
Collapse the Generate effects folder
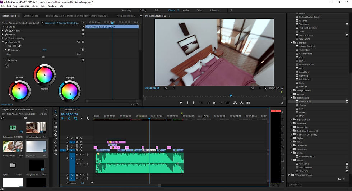click(x=292, y=42)
